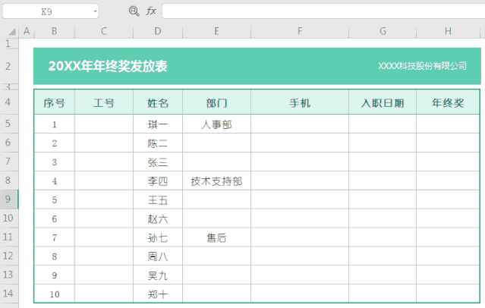Click the select-all corner triangle
The height and width of the screenshot is (308, 485).
12,31
